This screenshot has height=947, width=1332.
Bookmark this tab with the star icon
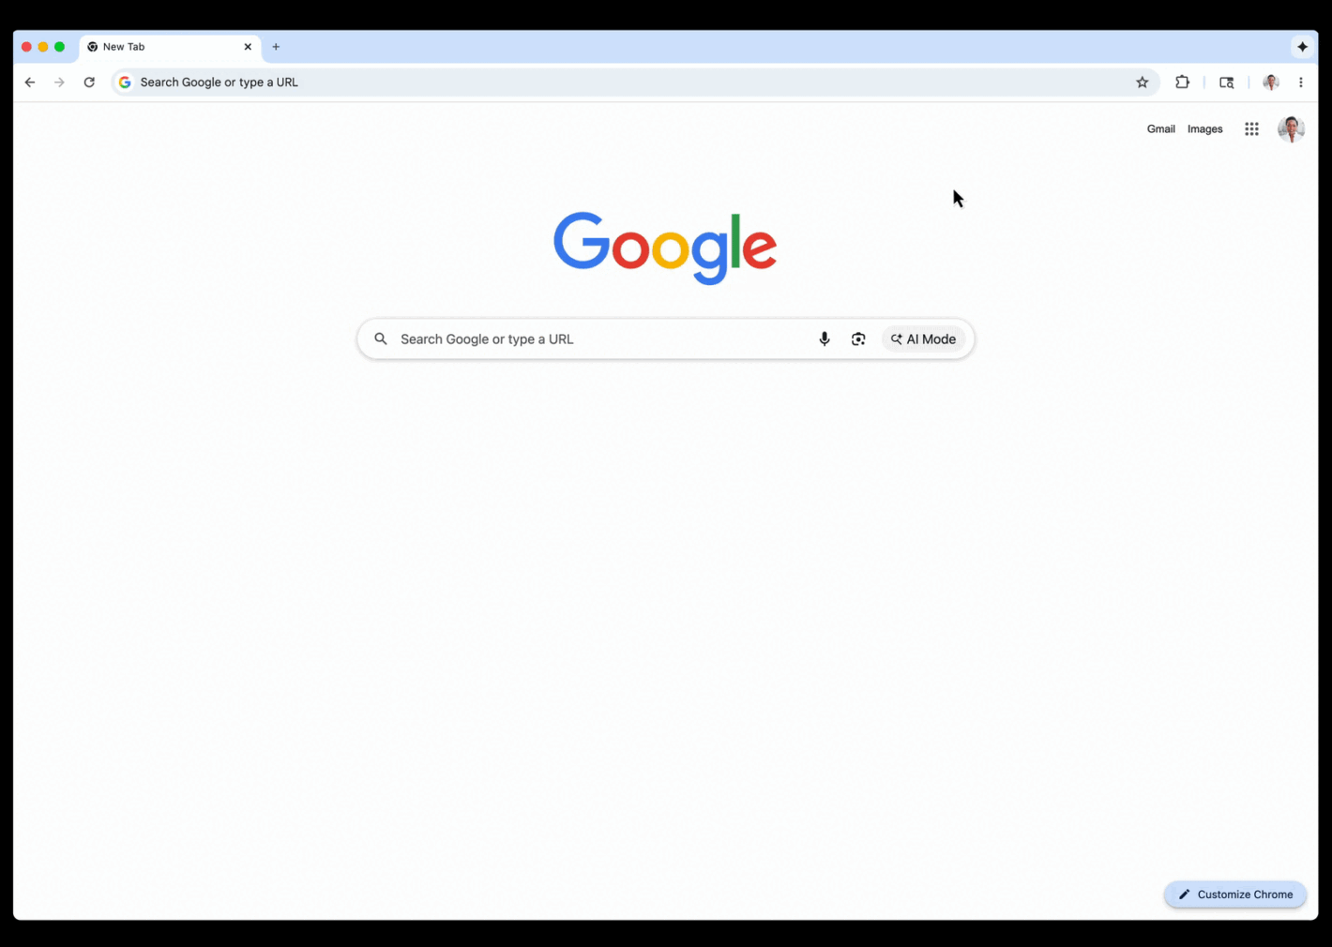(x=1142, y=83)
